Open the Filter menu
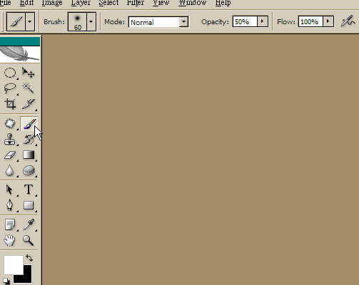 tap(136, 3)
